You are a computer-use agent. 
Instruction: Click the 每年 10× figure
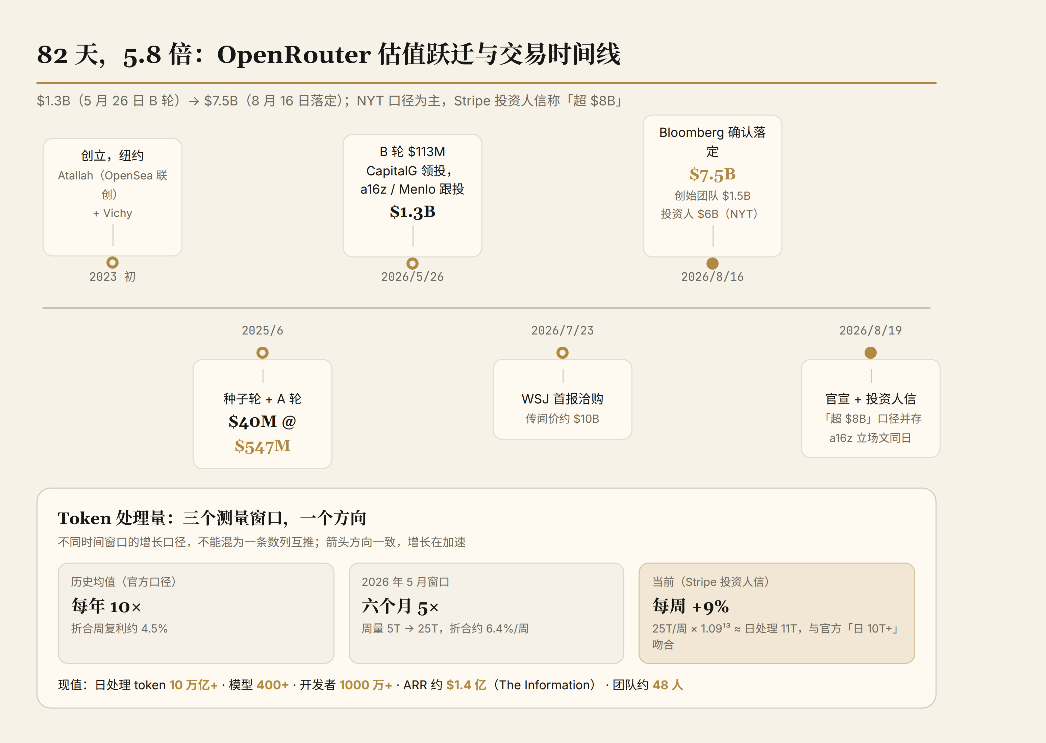click(x=106, y=606)
